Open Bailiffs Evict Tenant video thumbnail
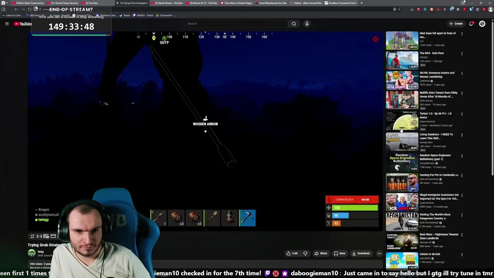Image resolution: width=494 pixels, height=278 pixels. 402,100
